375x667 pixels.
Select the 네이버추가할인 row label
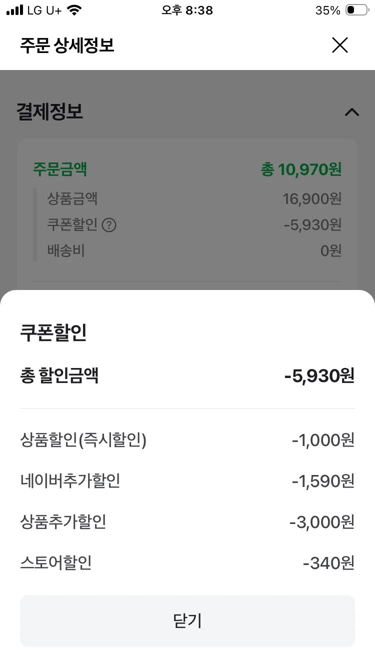70,481
